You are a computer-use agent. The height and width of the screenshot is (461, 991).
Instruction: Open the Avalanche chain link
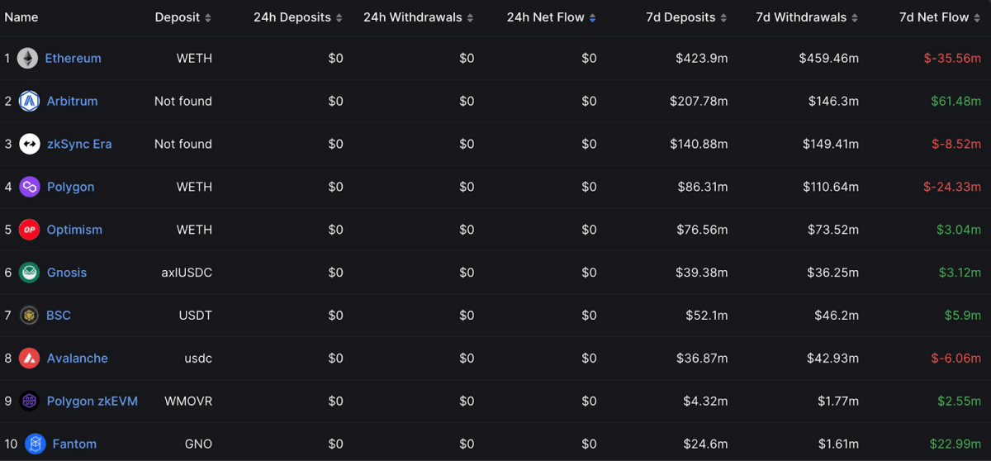[78, 359]
